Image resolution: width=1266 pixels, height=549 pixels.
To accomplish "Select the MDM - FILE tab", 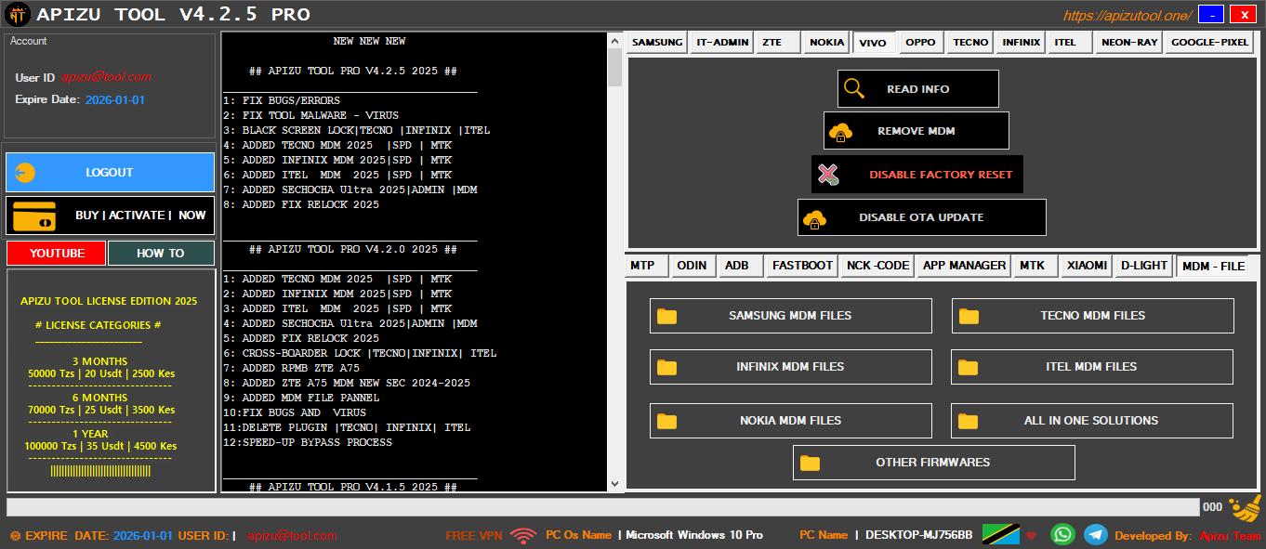I will pyautogui.click(x=1213, y=266).
